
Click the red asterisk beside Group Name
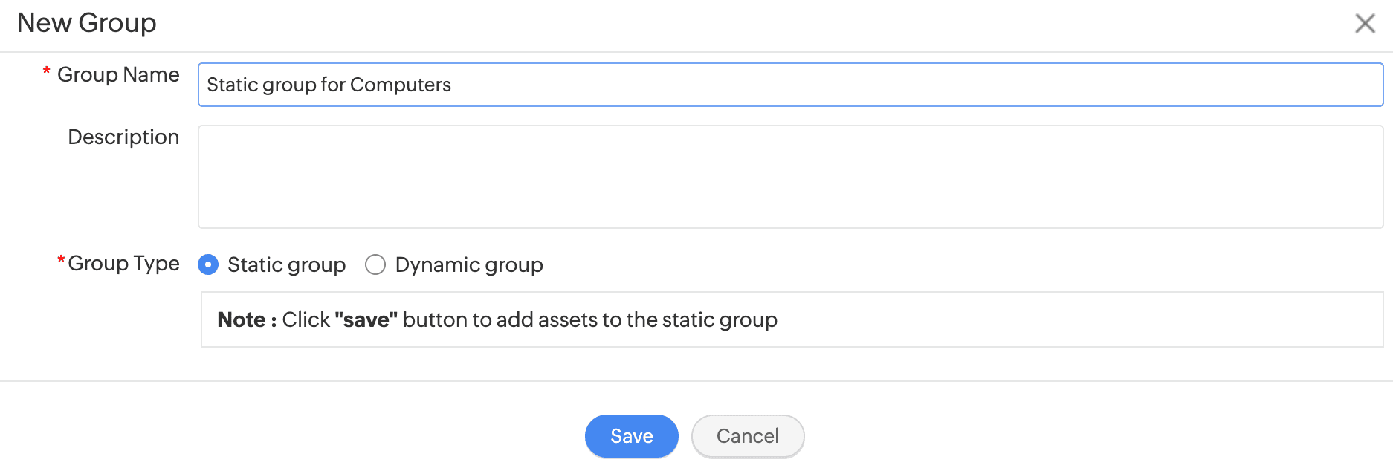coord(46,72)
